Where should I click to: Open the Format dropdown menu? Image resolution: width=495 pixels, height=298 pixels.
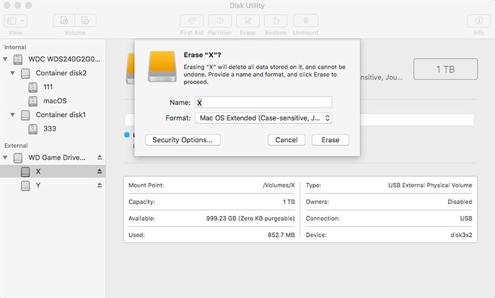tap(264, 118)
